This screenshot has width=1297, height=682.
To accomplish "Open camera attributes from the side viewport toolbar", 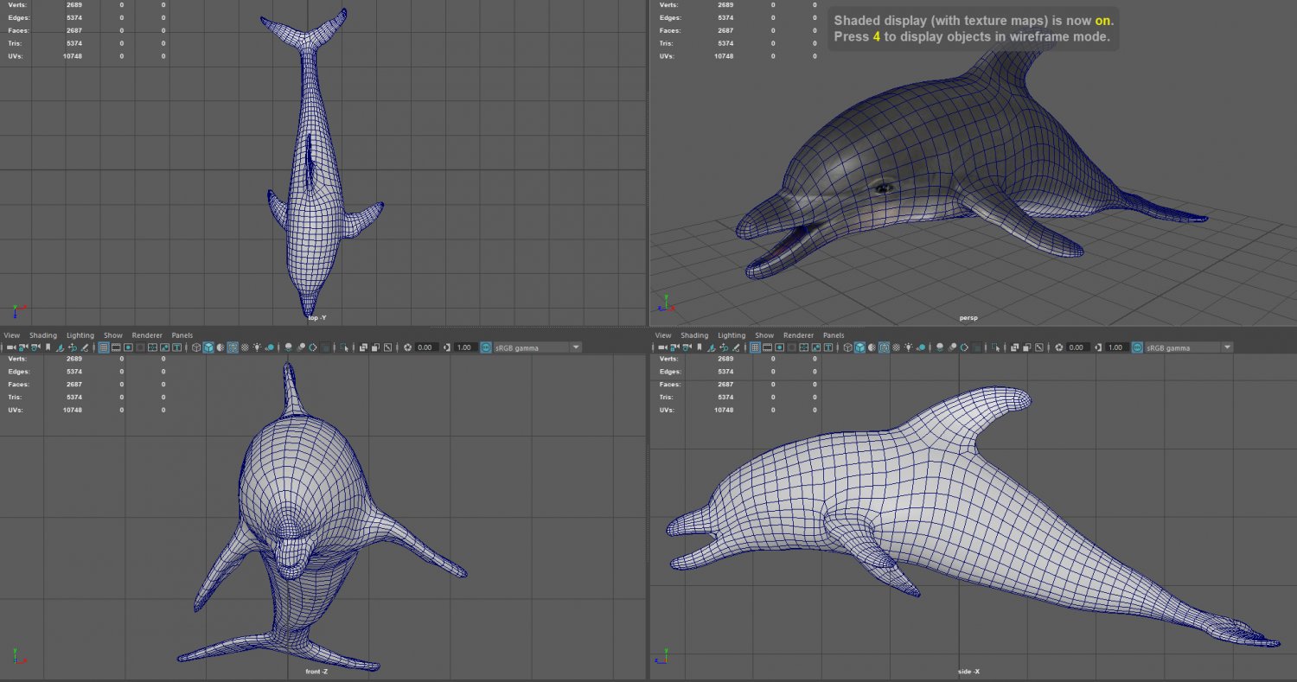I will tap(688, 347).
